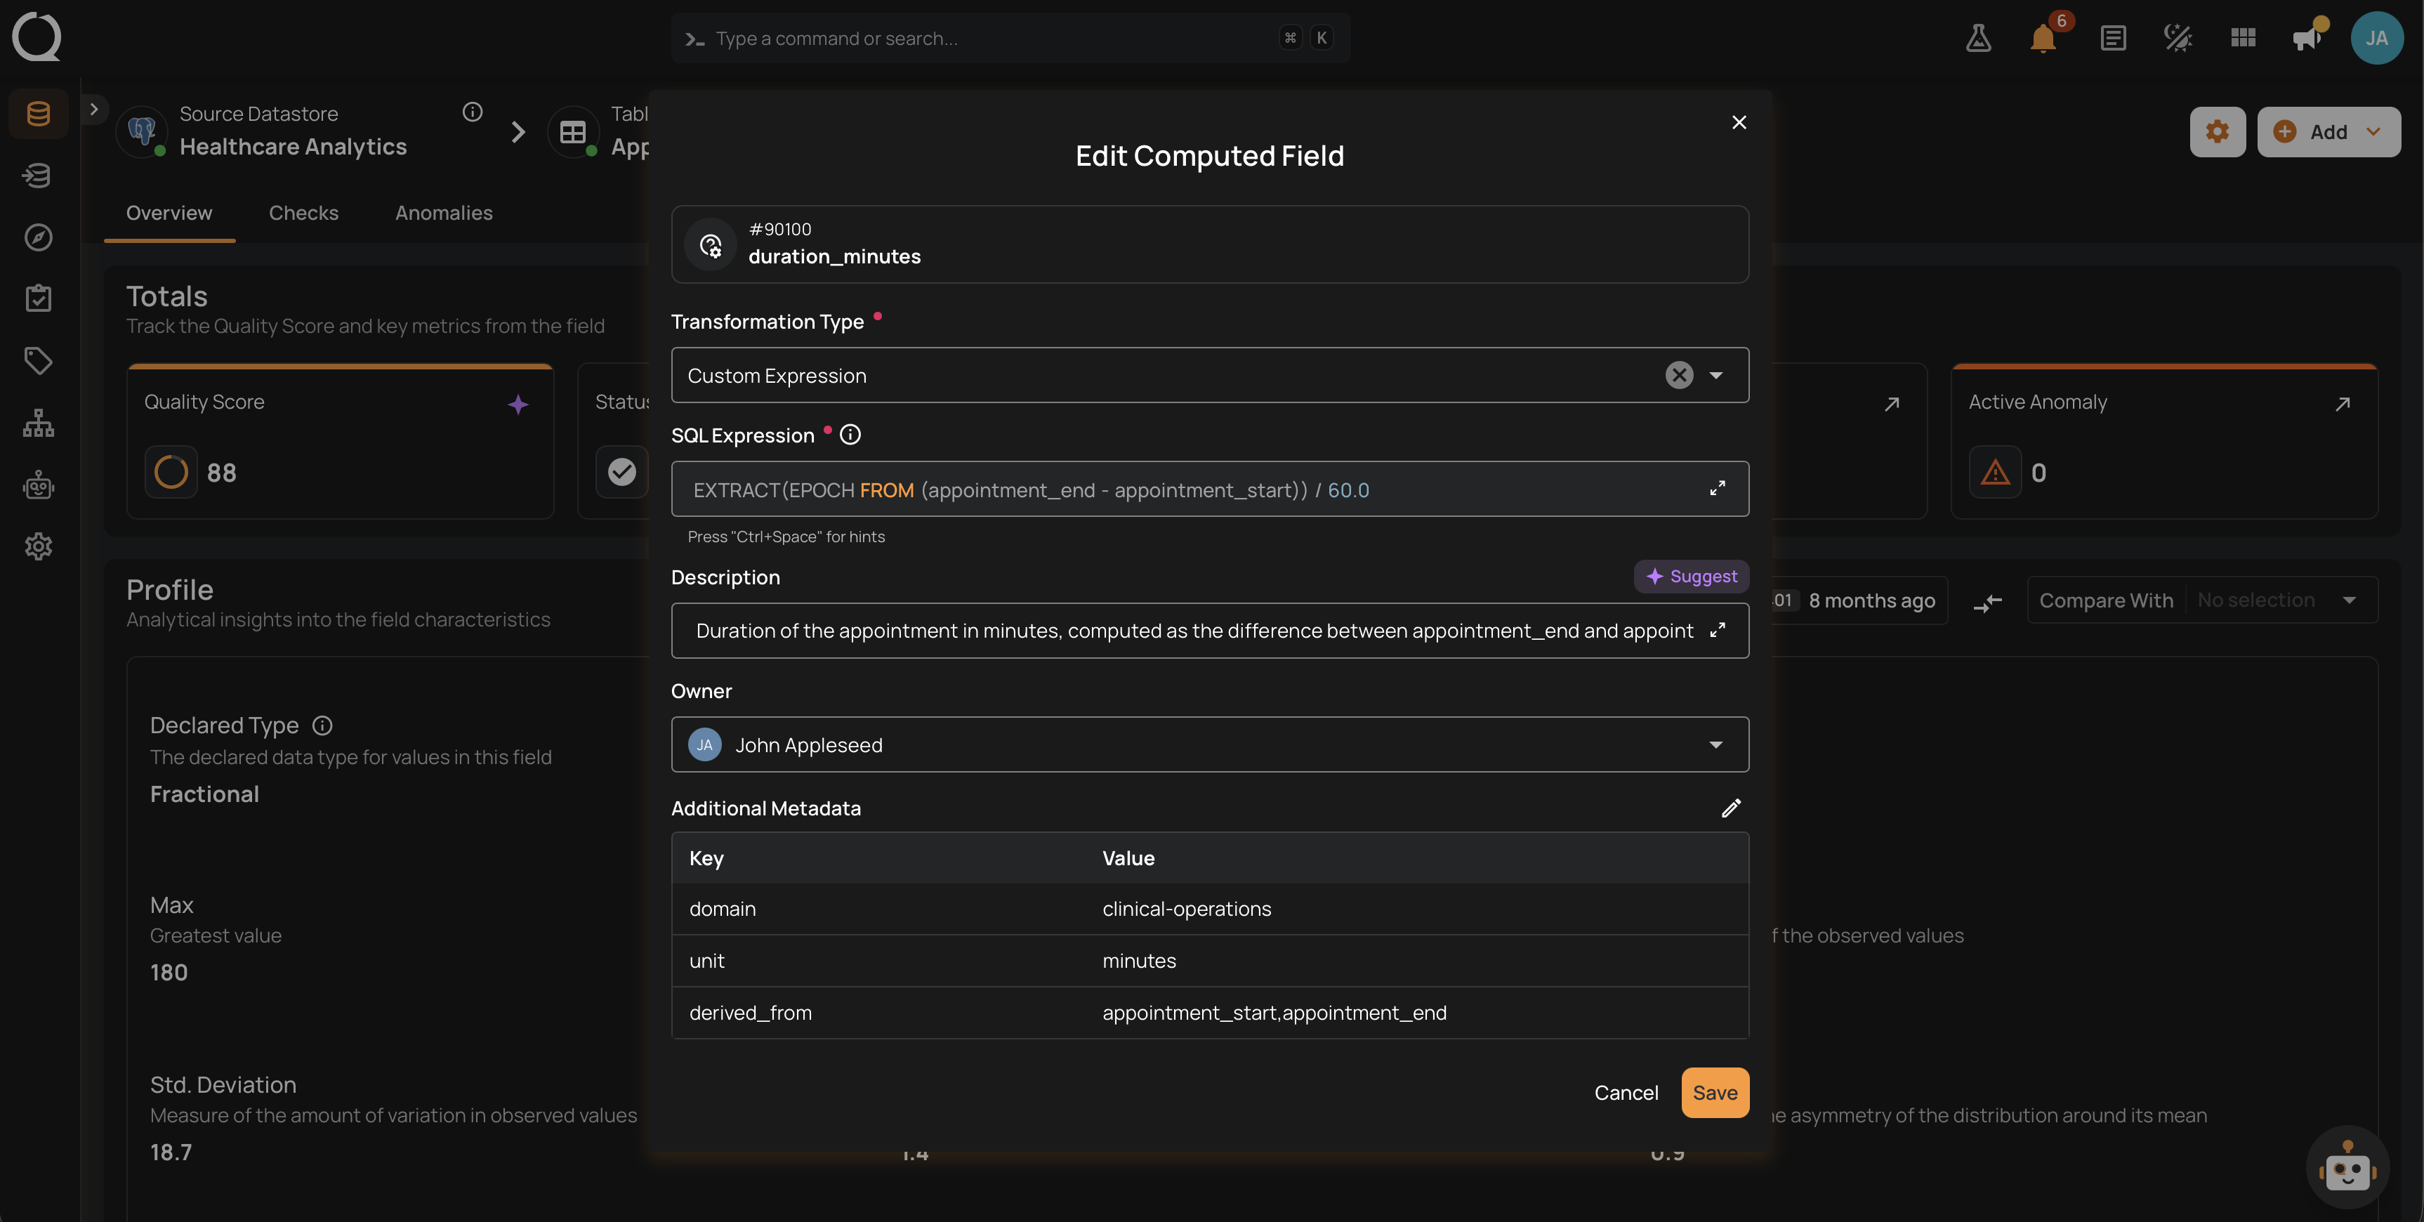Open the document list icon in header
The image size is (2424, 1222).
tap(2114, 38)
